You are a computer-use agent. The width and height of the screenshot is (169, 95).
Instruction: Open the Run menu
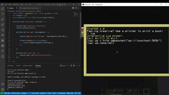point(30,4)
